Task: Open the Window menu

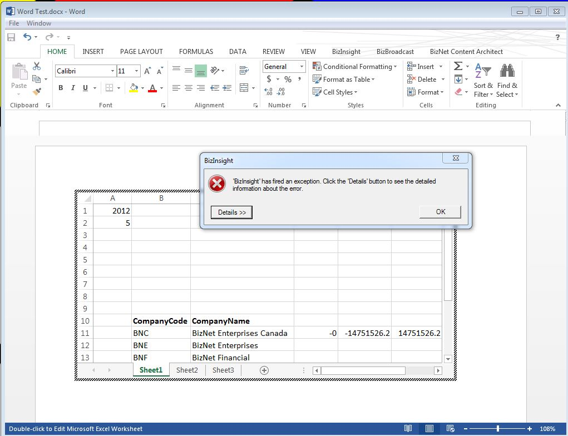Action: (x=39, y=23)
